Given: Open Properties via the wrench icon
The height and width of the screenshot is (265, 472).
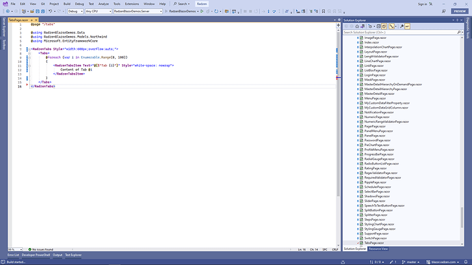Looking at the screenshot, I should pos(402,27).
